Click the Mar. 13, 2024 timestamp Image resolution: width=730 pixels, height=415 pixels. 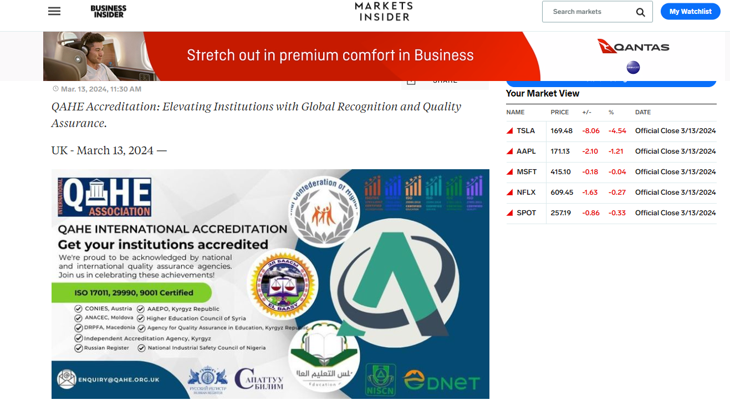point(101,89)
